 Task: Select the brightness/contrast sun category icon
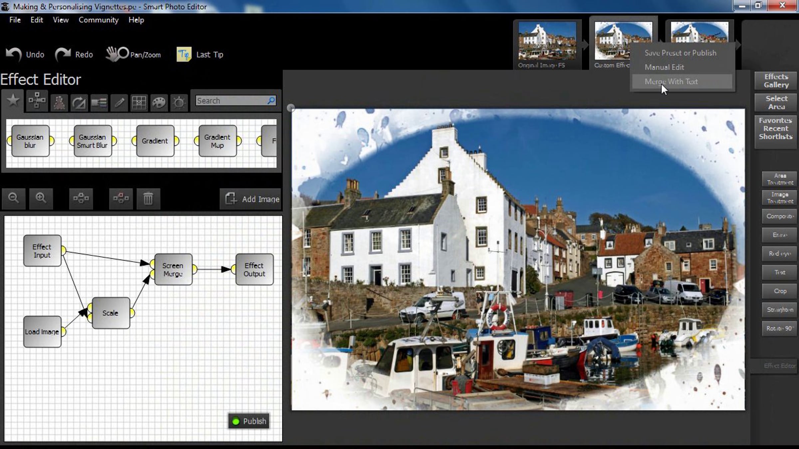pyautogui.click(x=179, y=102)
